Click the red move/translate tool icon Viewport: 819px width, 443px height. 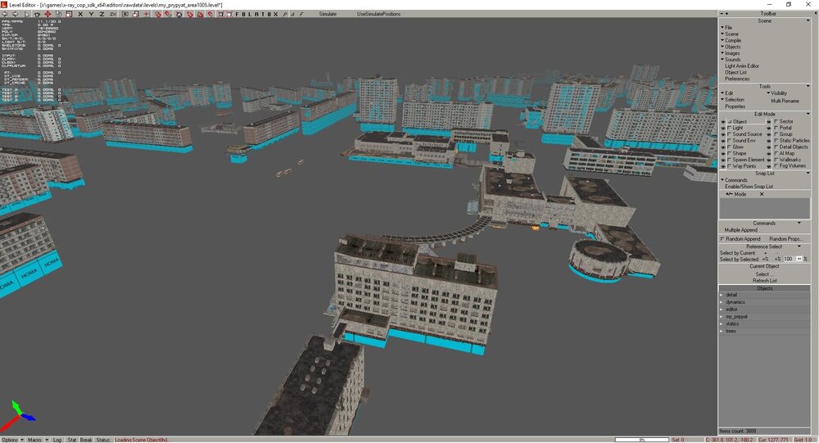click(47, 14)
